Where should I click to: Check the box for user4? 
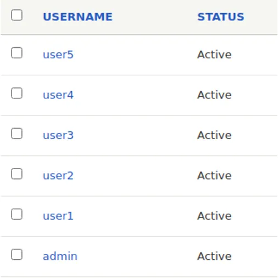point(16,93)
